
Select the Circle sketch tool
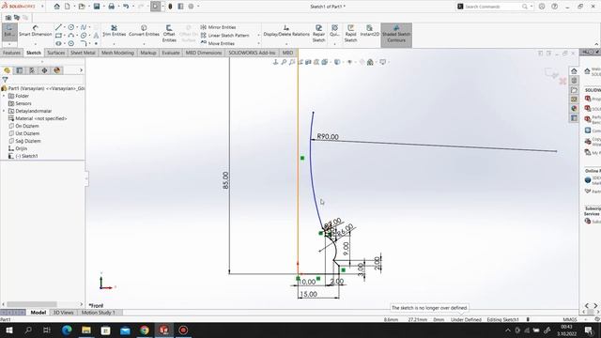[x=71, y=27]
